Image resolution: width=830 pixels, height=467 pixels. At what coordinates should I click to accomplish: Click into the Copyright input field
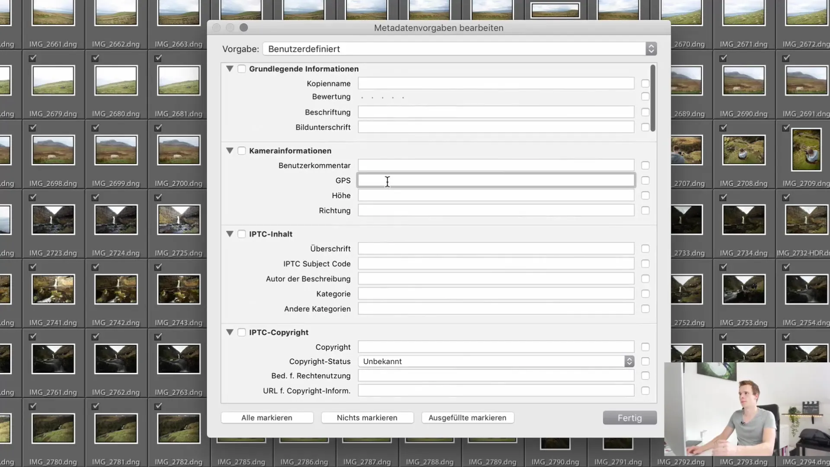tap(496, 347)
